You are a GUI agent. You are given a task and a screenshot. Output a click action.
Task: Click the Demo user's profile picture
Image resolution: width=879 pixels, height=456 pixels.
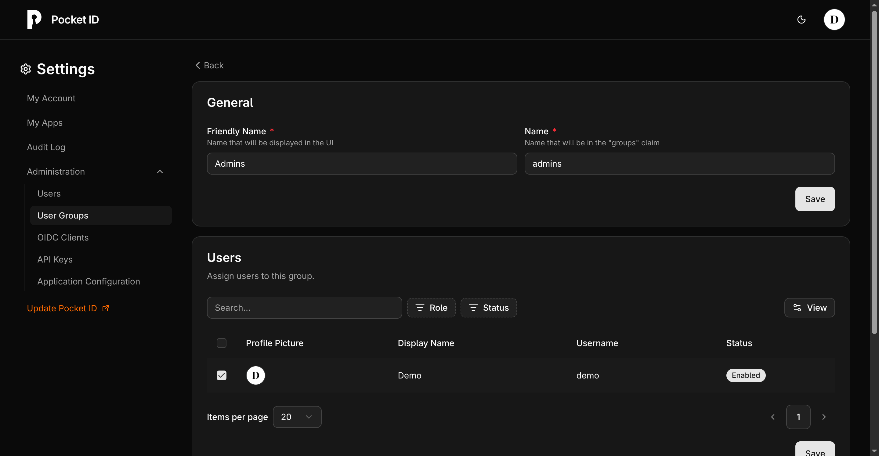(255, 375)
